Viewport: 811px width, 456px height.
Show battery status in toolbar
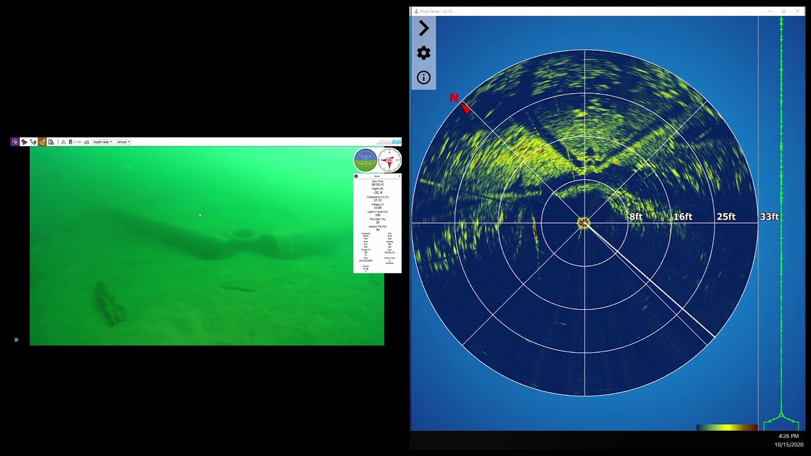click(x=75, y=142)
